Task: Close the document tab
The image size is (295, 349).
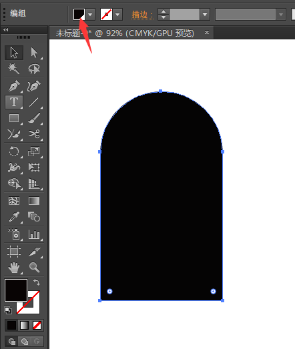Action: [207, 33]
